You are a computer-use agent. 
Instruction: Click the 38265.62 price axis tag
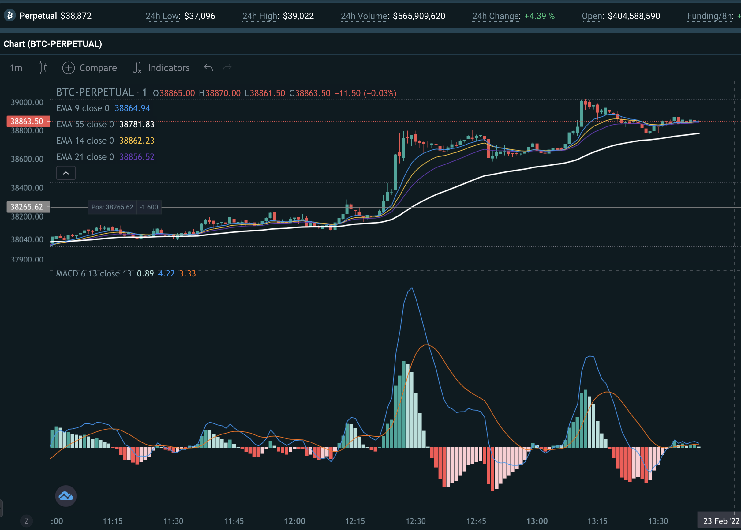[x=28, y=207]
